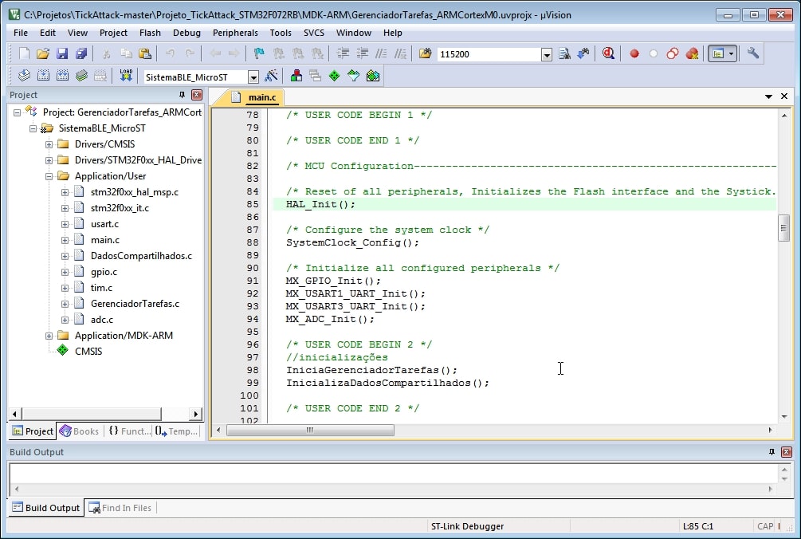The width and height of the screenshot is (801, 539).
Task: Select GerenciadorTarefas.c in project tree
Action: (x=135, y=304)
